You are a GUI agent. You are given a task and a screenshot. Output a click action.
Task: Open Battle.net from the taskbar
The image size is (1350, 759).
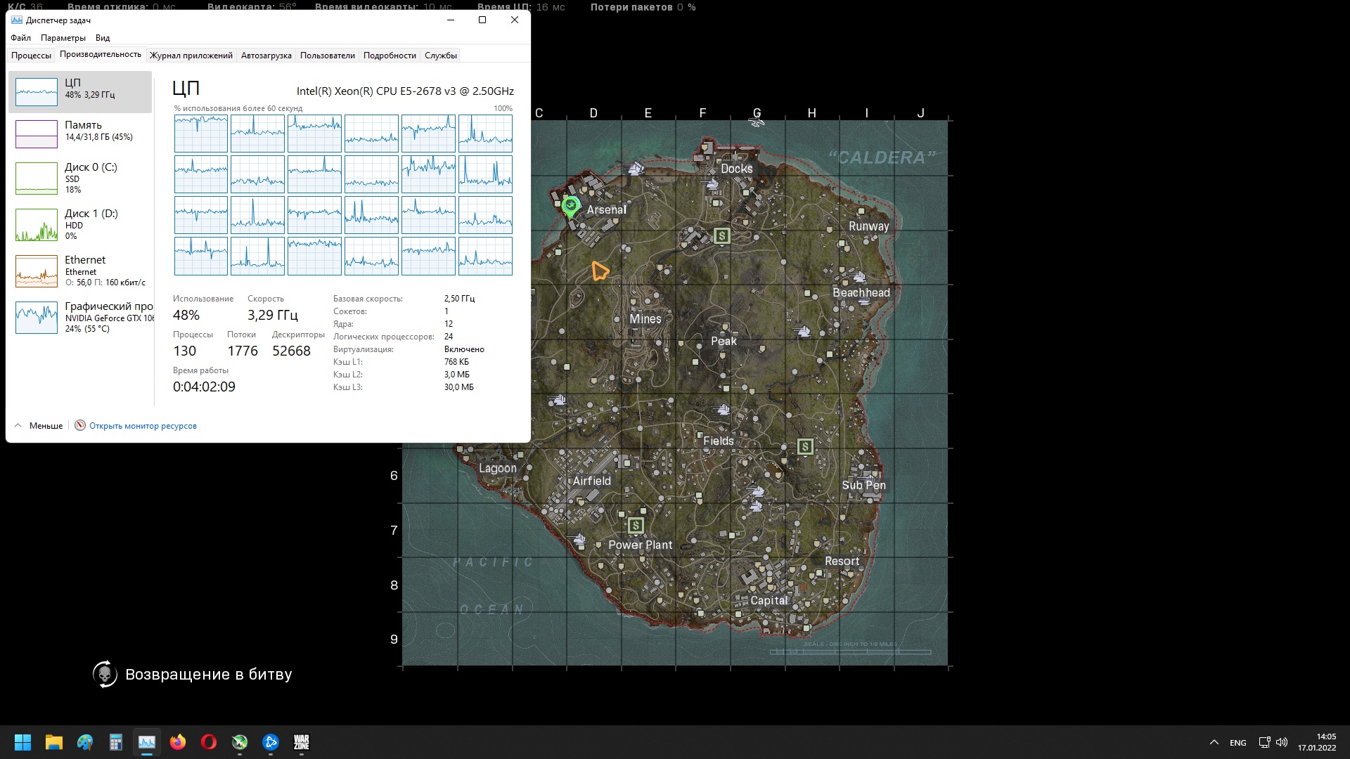click(271, 742)
